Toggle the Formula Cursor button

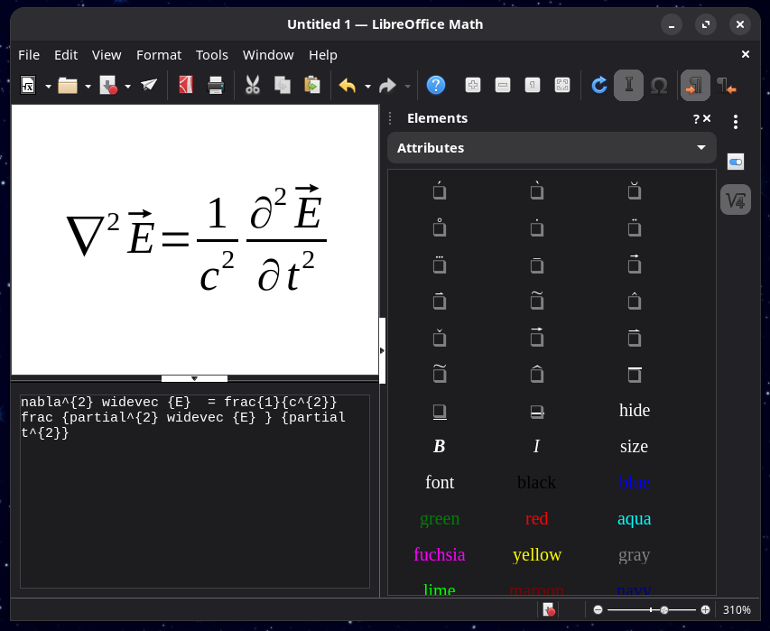coord(628,86)
